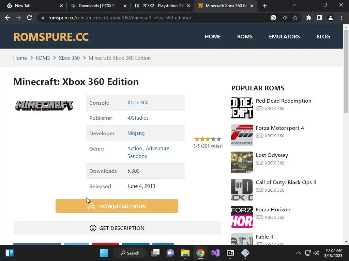Image resolution: width=349 pixels, height=261 pixels.
Task: Click the GET DESCRIPTION button
Action: click(117, 228)
